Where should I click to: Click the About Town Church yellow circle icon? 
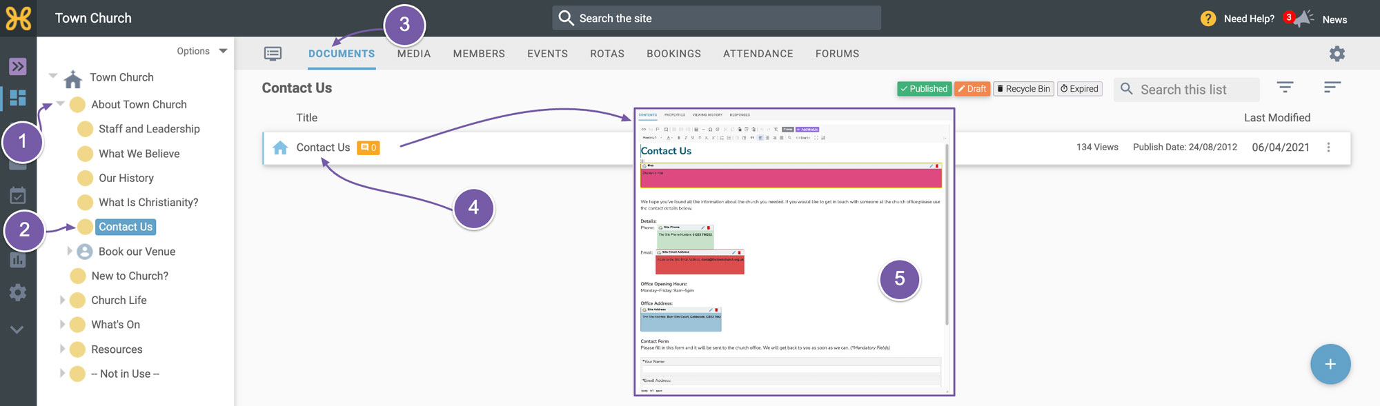[78, 105]
